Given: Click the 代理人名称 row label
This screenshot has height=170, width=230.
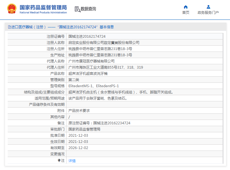Looking at the screenshot, I should (56, 61).
